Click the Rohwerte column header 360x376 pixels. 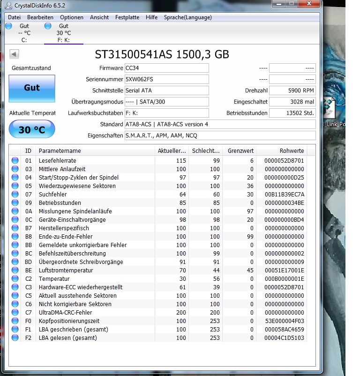(282, 151)
